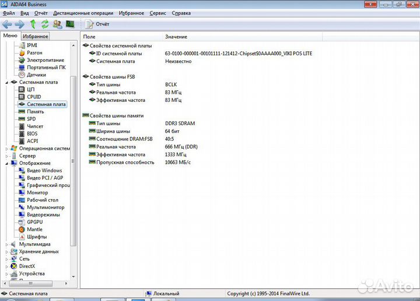Click tree horizontal scrollbar right arrow
The width and height of the screenshot is (420, 301).
[x=66, y=283]
